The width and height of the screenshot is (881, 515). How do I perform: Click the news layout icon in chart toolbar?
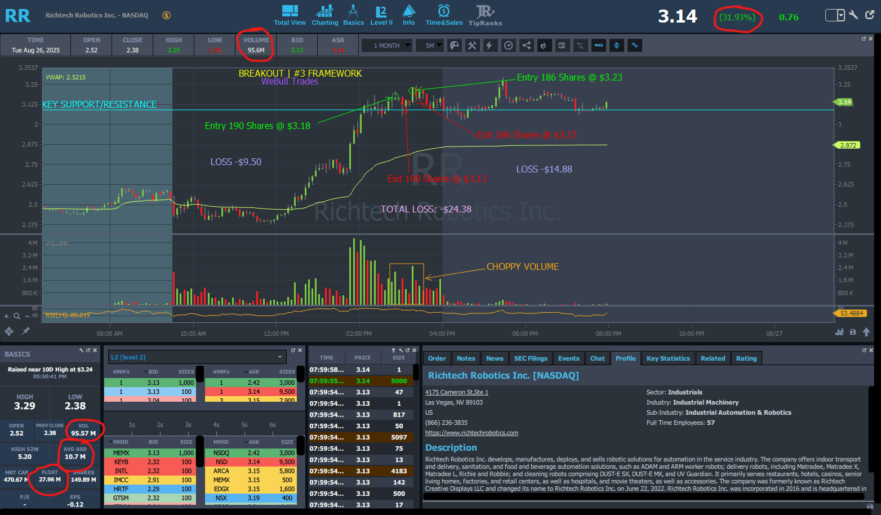point(562,46)
